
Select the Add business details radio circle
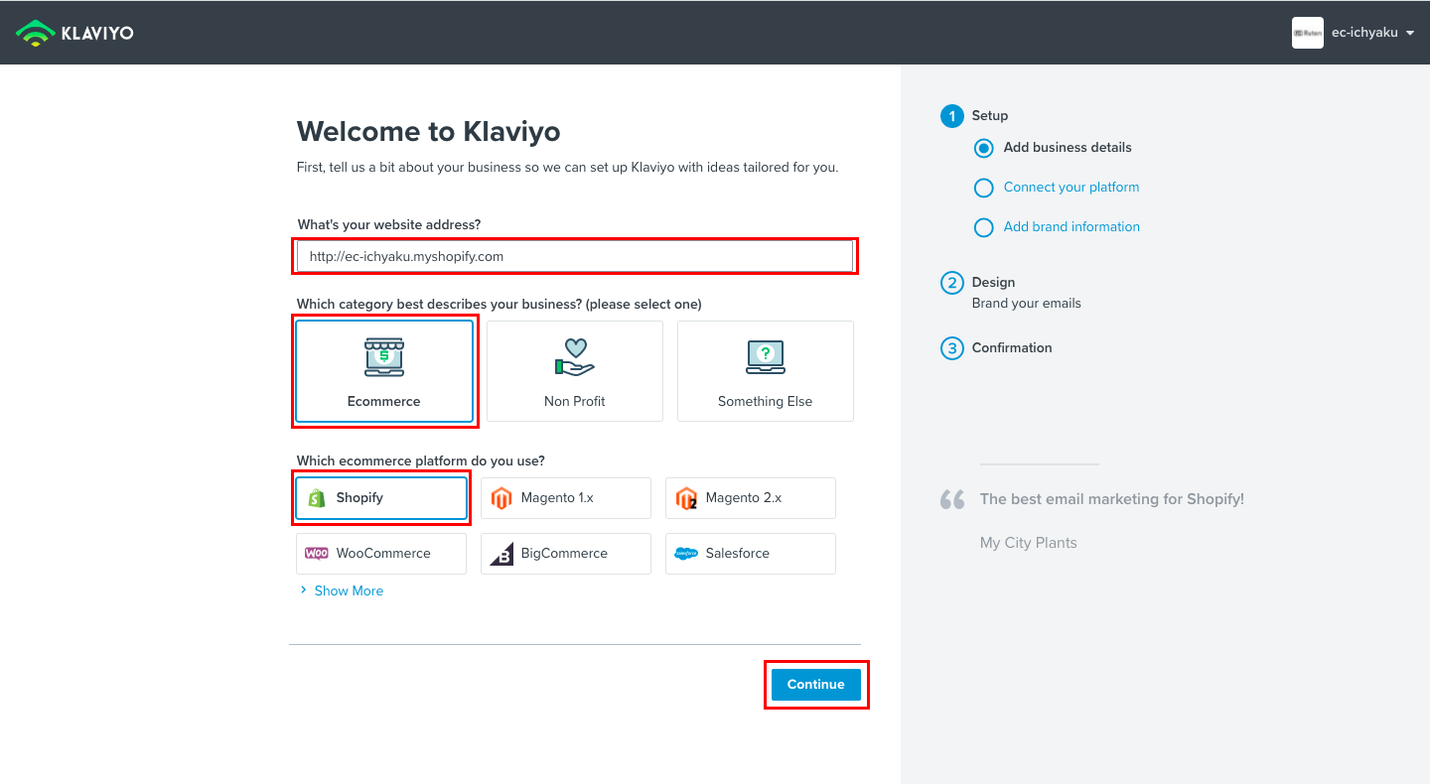984,148
